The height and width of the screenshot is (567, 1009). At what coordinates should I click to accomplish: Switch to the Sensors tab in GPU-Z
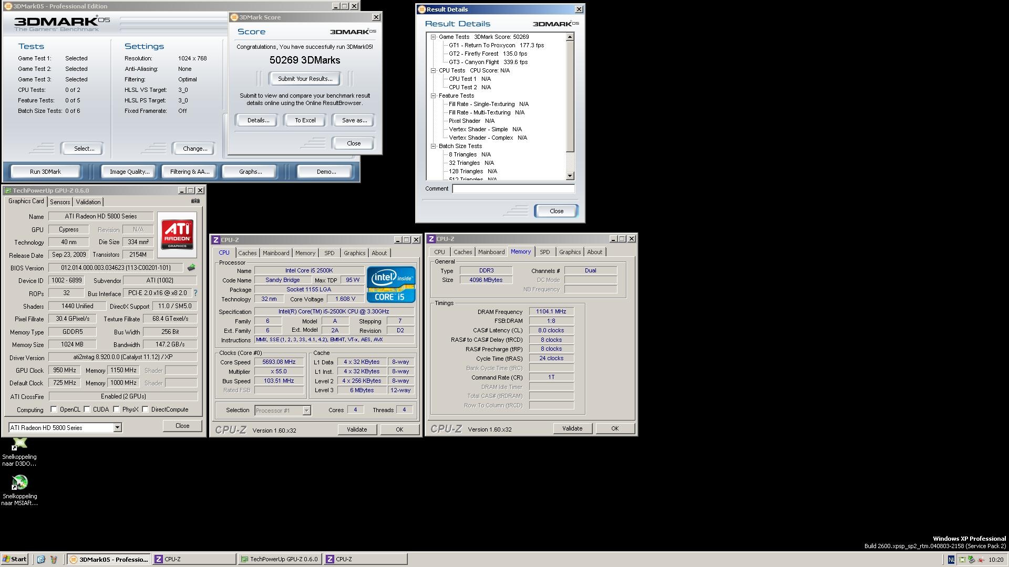[60, 202]
